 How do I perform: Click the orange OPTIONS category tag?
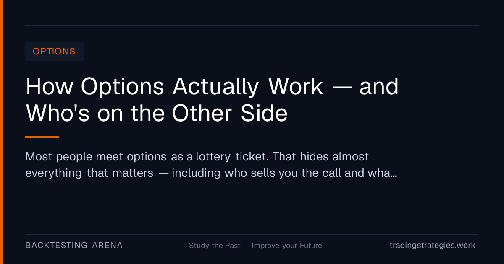click(55, 51)
